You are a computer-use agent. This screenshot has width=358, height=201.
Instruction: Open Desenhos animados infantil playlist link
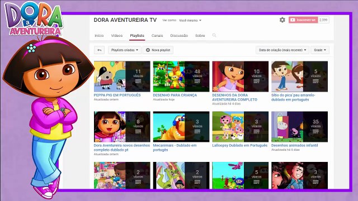tap(295, 145)
